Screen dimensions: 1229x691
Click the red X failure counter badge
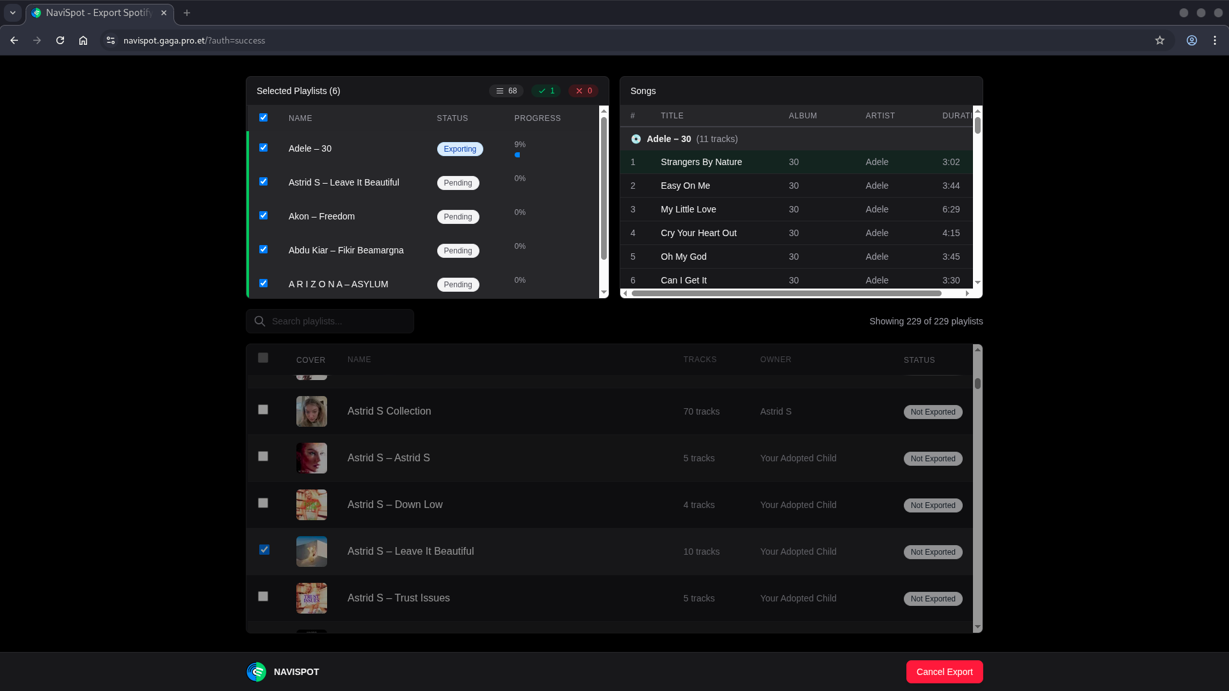coord(583,90)
